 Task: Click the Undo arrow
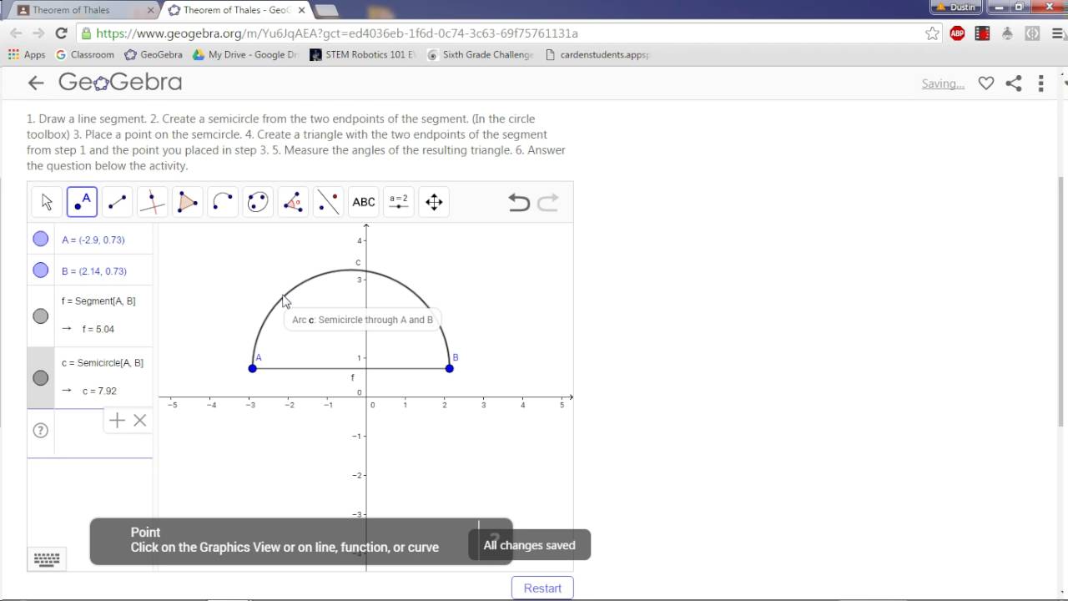click(x=519, y=202)
